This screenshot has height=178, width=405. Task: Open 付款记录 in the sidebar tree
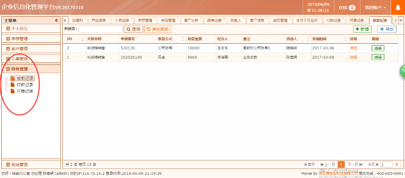click(x=25, y=85)
